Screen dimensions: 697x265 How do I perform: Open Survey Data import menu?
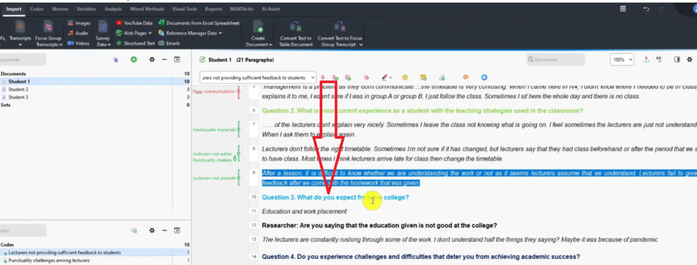coord(103,34)
